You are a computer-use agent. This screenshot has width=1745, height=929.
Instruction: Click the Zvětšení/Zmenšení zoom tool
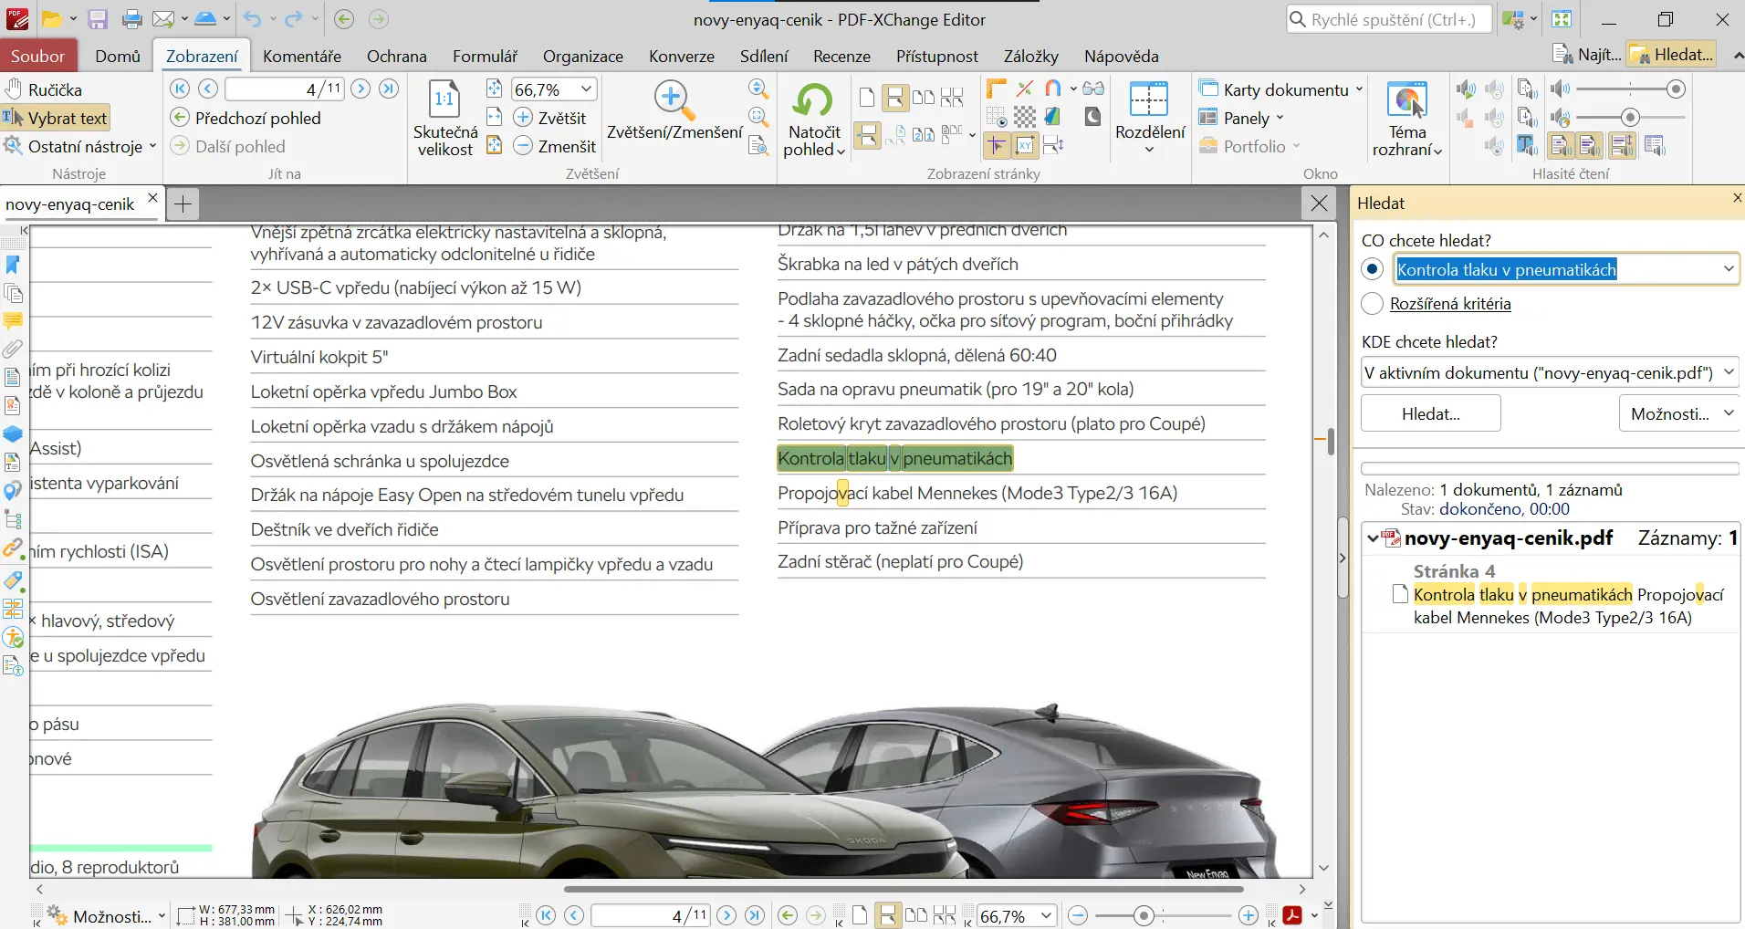674,111
